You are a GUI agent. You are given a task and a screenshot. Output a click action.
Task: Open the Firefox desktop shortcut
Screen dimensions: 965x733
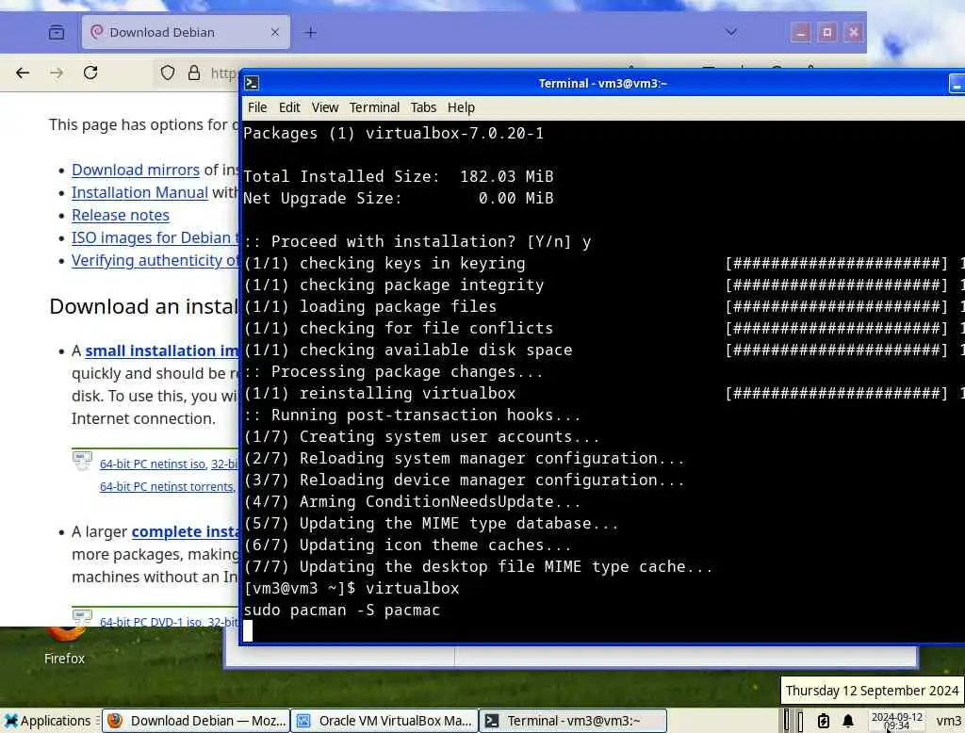click(x=65, y=646)
